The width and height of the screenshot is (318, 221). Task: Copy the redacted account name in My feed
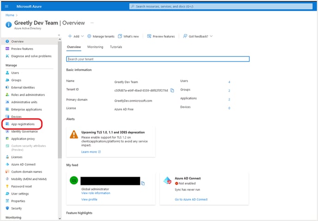pos(143,183)
